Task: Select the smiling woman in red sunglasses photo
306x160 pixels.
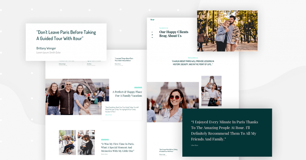Action: click(173, 102)
